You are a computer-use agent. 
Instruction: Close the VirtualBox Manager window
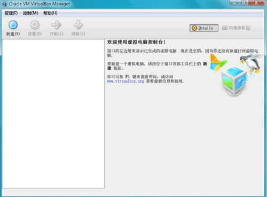256,3
